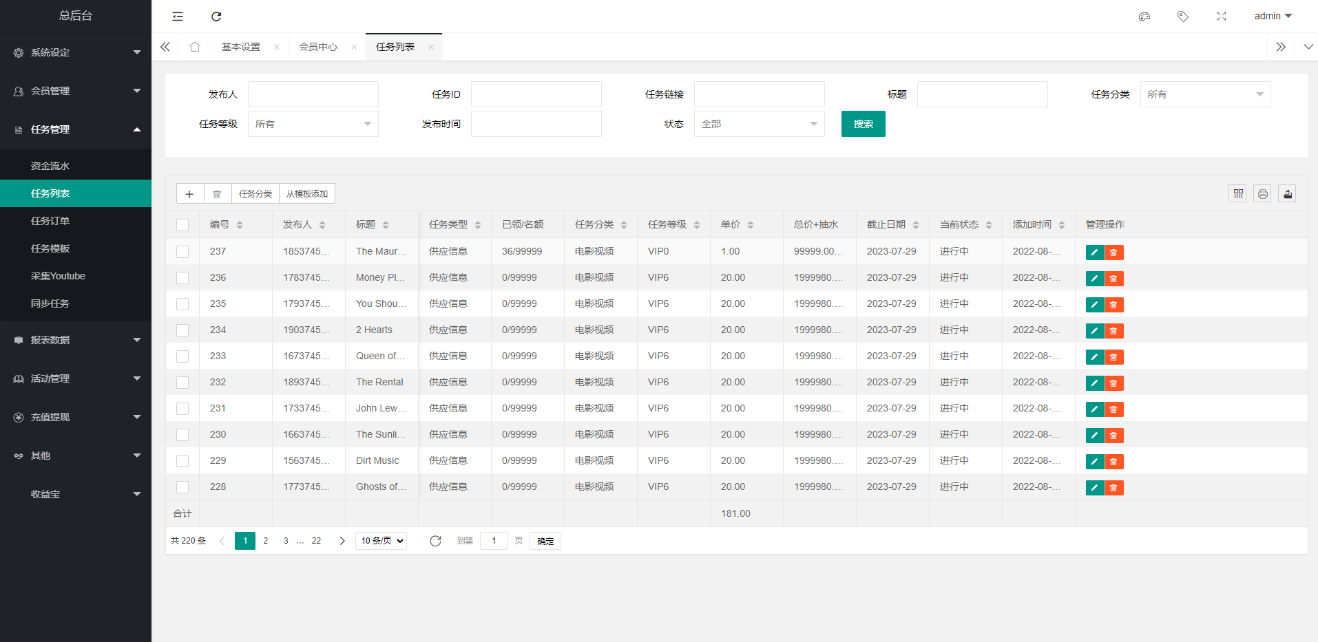Open the theme palette icon
The height and width of the screenshot is (642, 1318).
point(1144,17)
